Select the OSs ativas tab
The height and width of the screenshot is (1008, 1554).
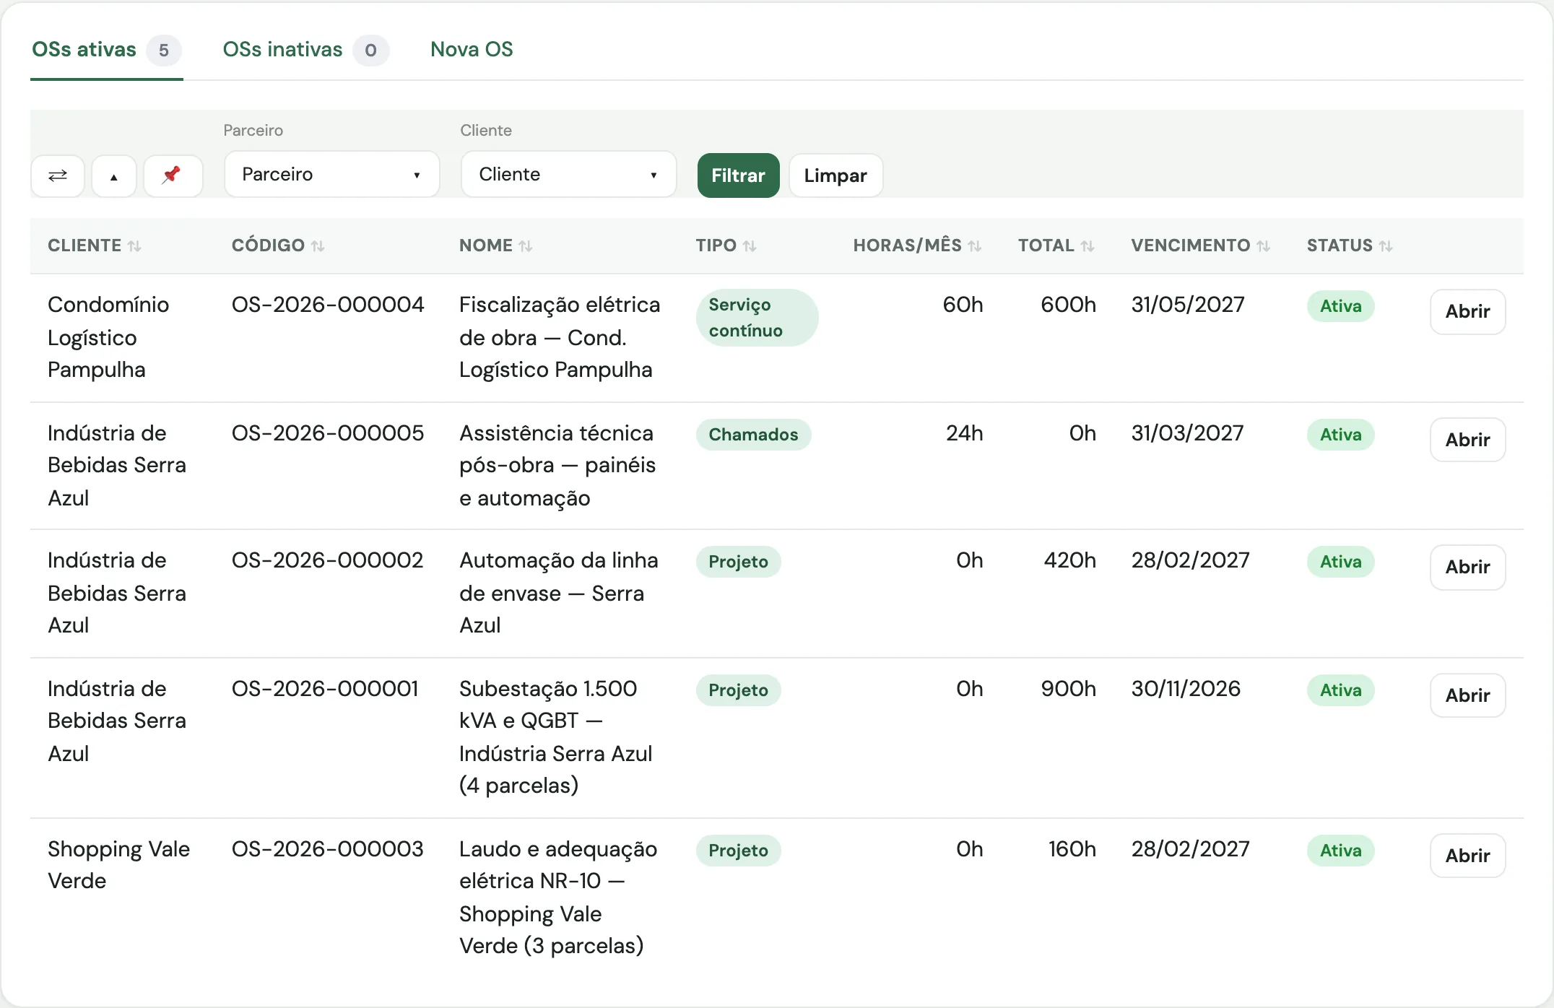click(x=106, y=50)
